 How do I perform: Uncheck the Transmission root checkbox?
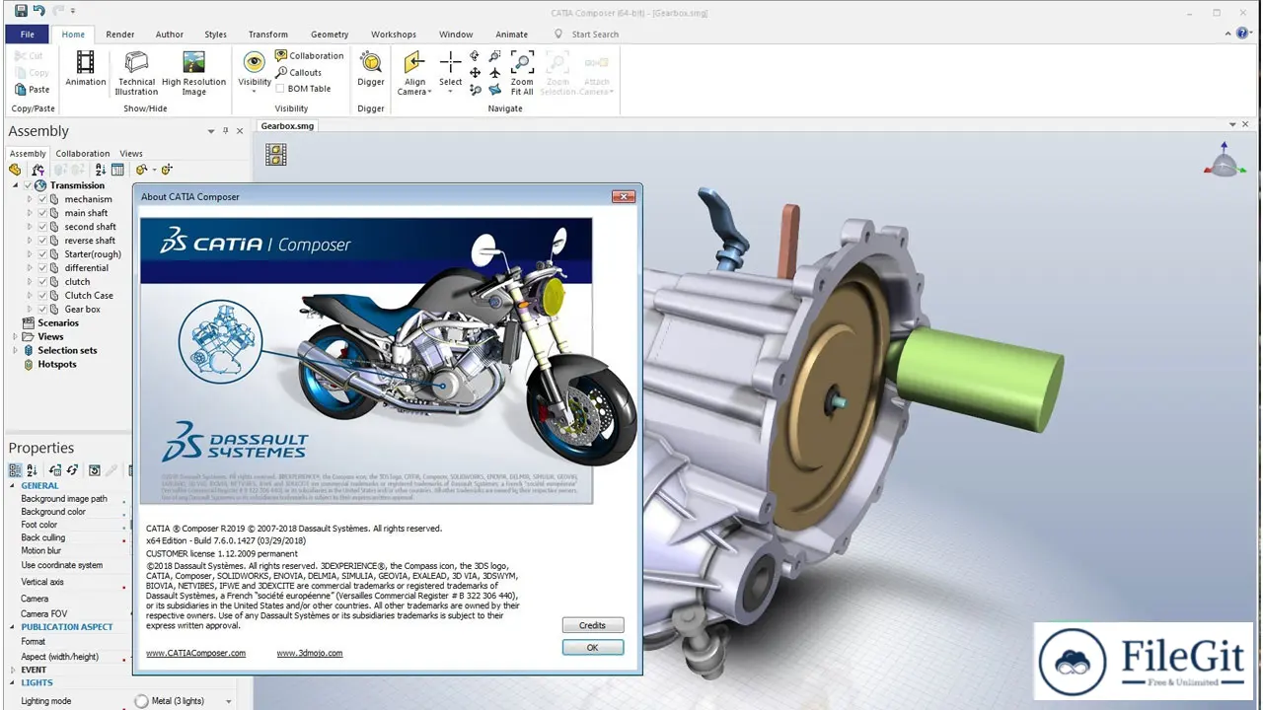[29, 185]
